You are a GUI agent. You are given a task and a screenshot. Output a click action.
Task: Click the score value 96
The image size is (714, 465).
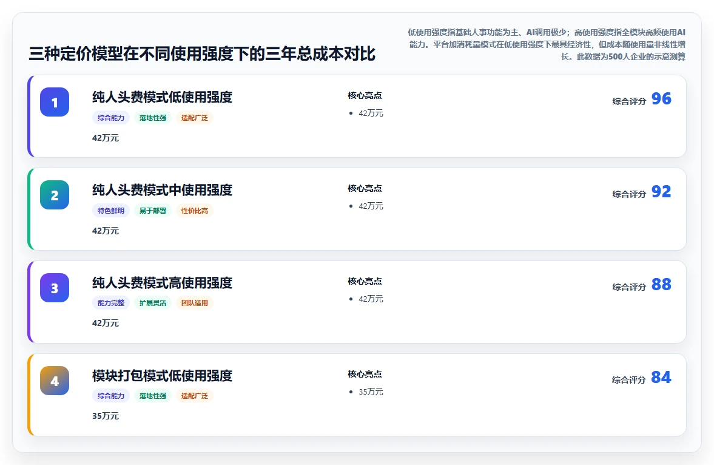661,98
